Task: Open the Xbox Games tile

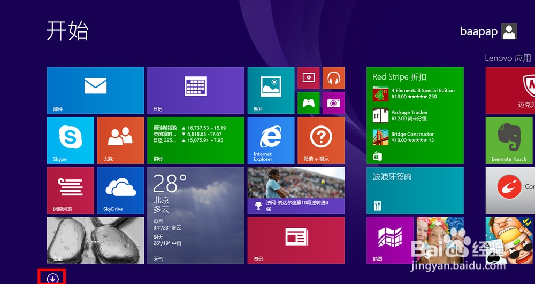Action: pyautogui.click(x=309, y=103)
